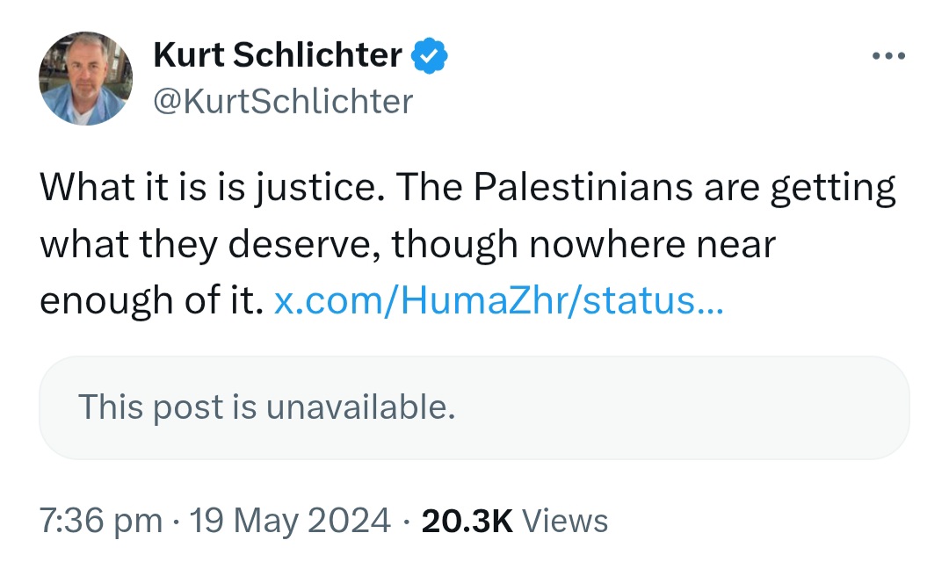This screenshot has height=569, width=949.
Task: Click the second line starting 'what they deserve'
Action: pos(408,245)
